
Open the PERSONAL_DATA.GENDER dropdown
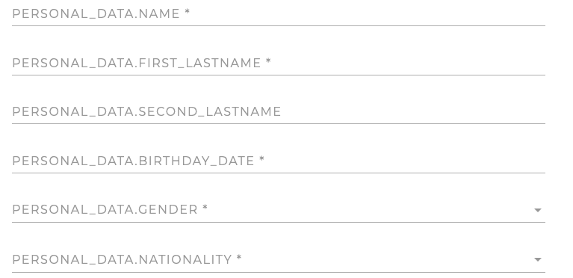[x=279, y=209]
